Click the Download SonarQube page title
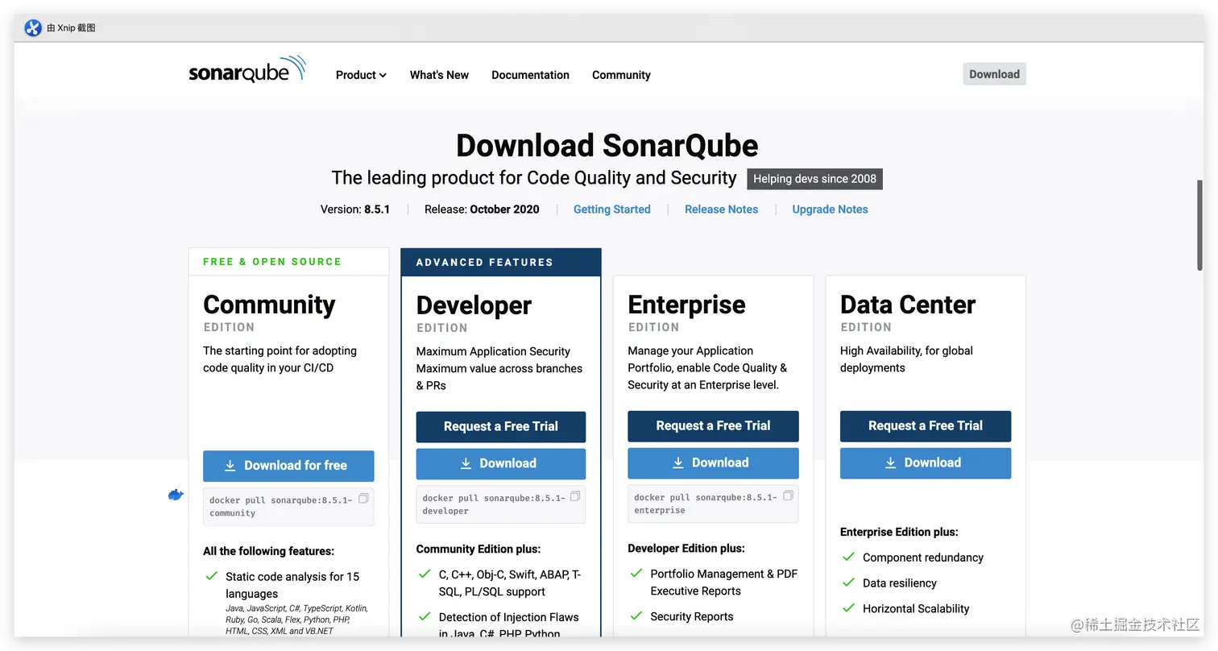Viewport: 1218px width, 651px height. tap(607, 146)
